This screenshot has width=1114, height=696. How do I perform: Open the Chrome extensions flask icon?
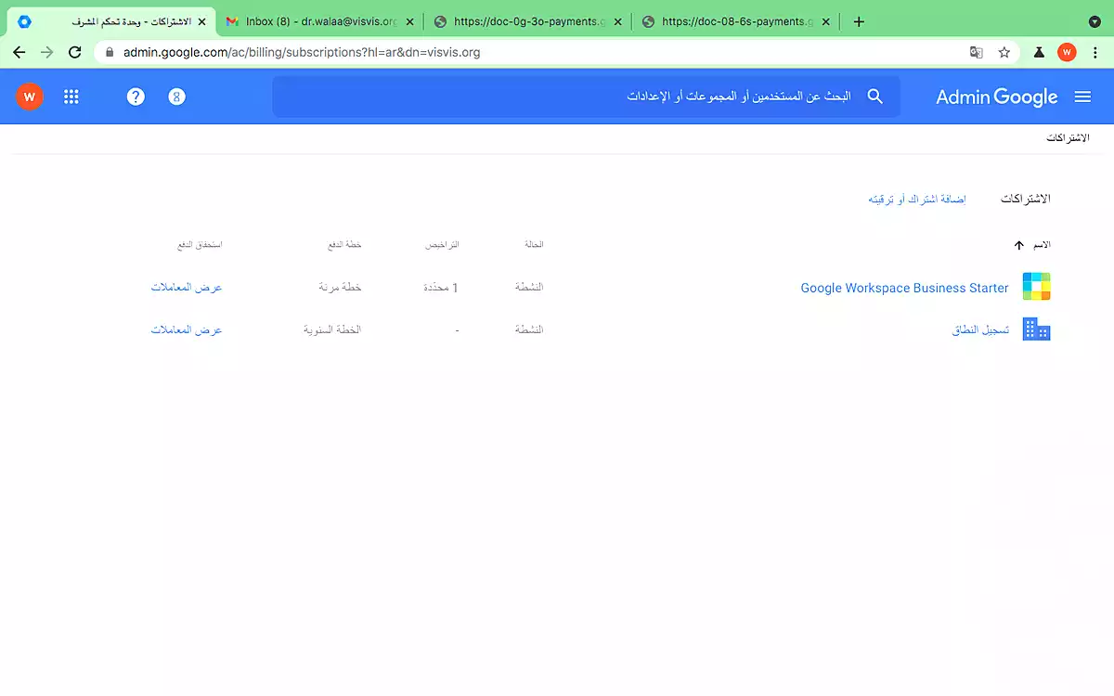tap(1040, 52)
